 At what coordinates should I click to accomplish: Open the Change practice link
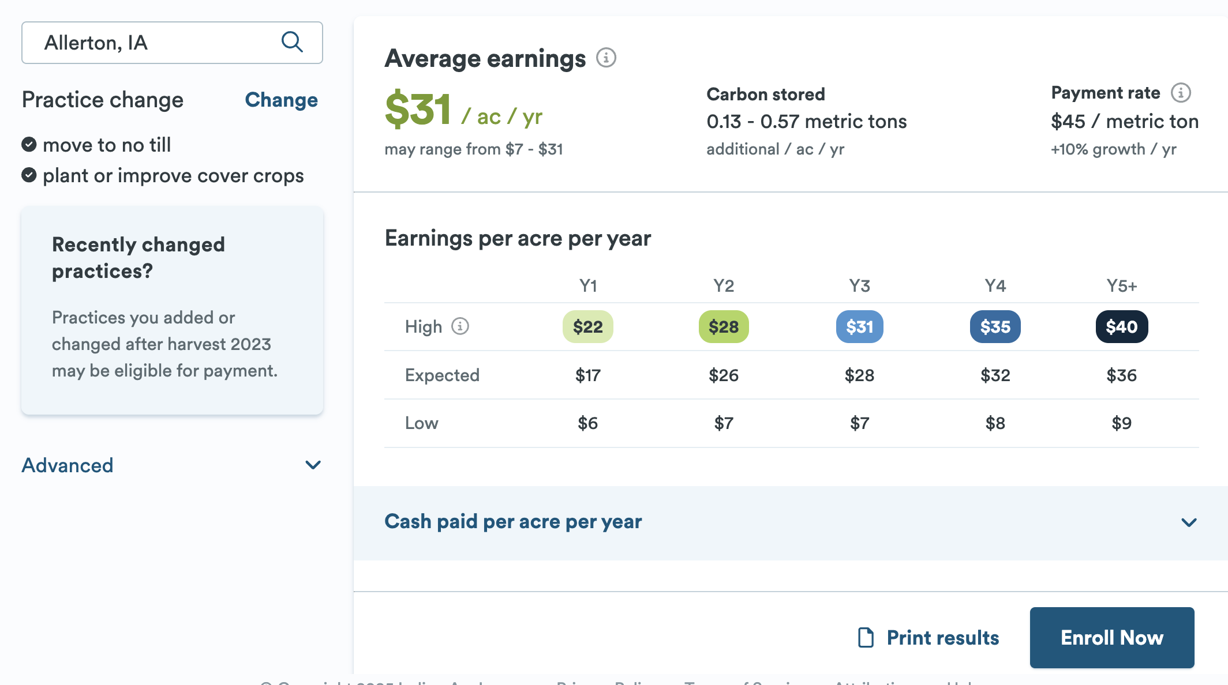tap(281, 99)
